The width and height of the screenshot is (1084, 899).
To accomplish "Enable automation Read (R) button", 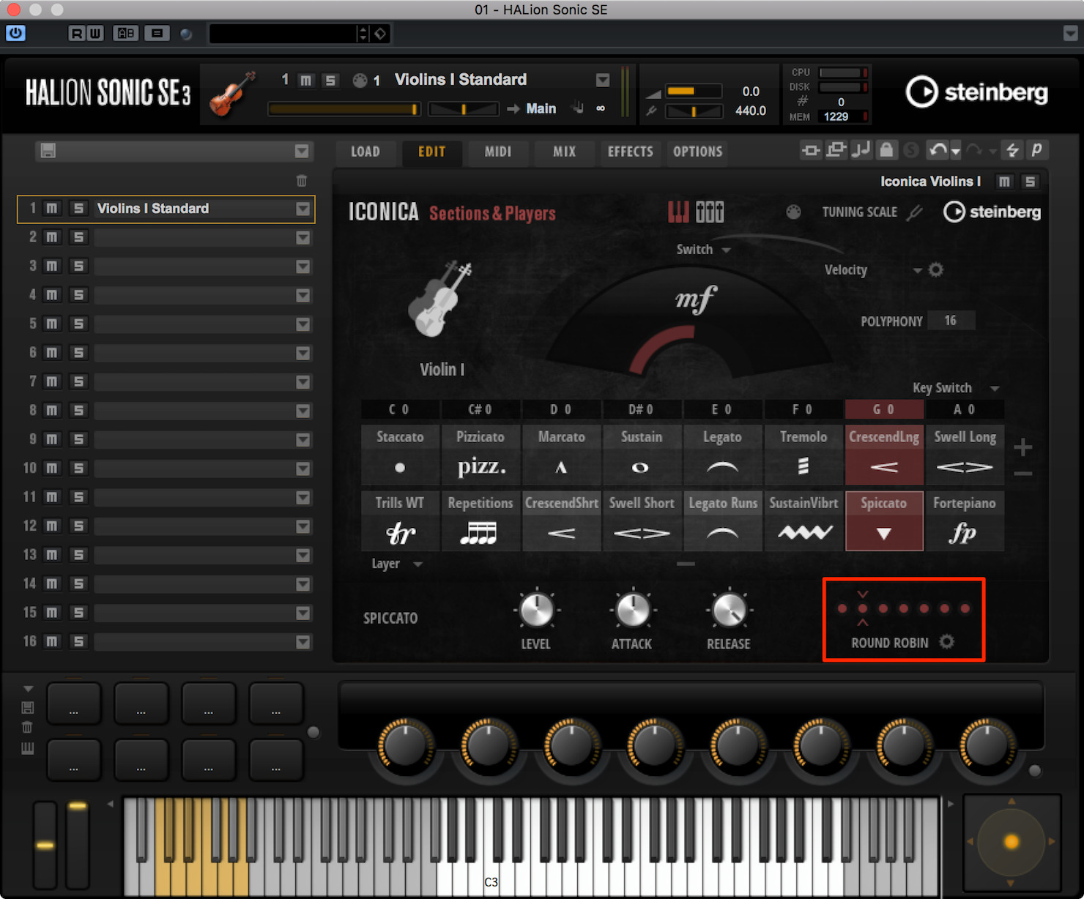I will coord(76,33).
